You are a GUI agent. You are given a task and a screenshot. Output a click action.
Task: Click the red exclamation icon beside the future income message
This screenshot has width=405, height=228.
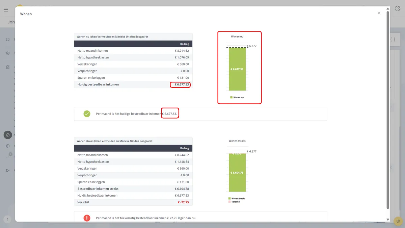point(87,218)
